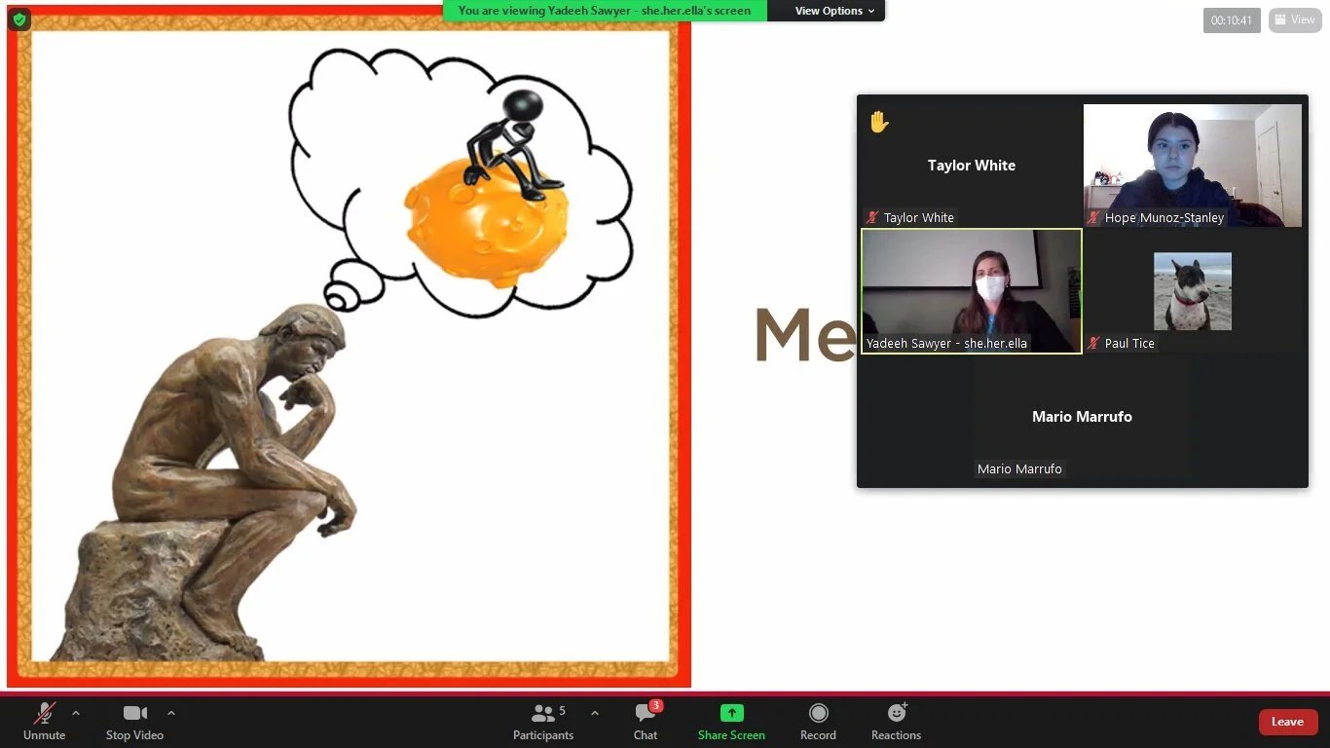Click the green Share Screen icon
The image size is (1330, 748).
[x=731, y=713]
